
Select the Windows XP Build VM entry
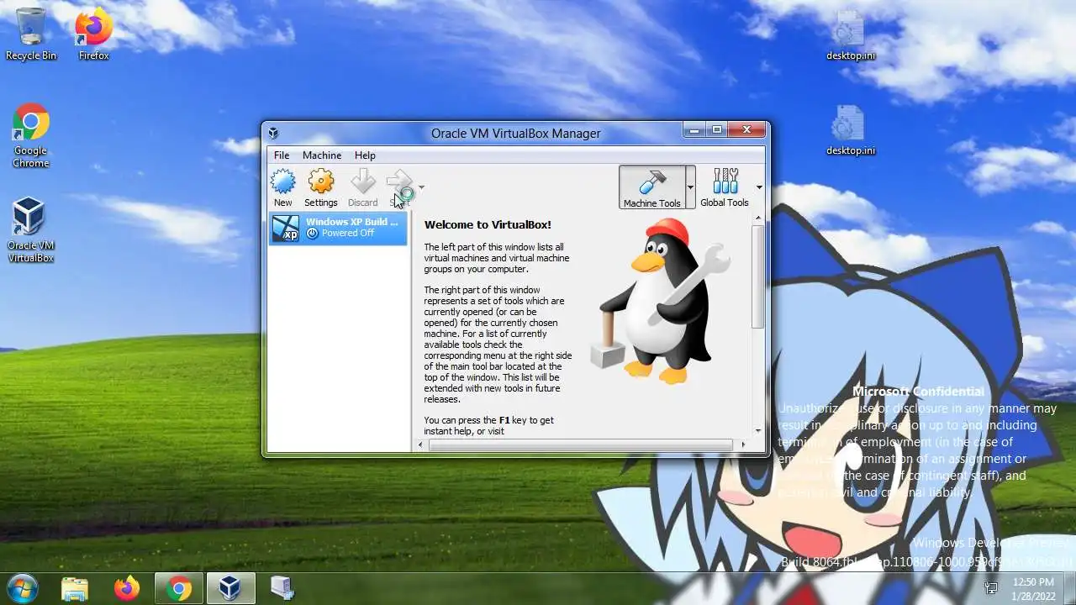338,228
